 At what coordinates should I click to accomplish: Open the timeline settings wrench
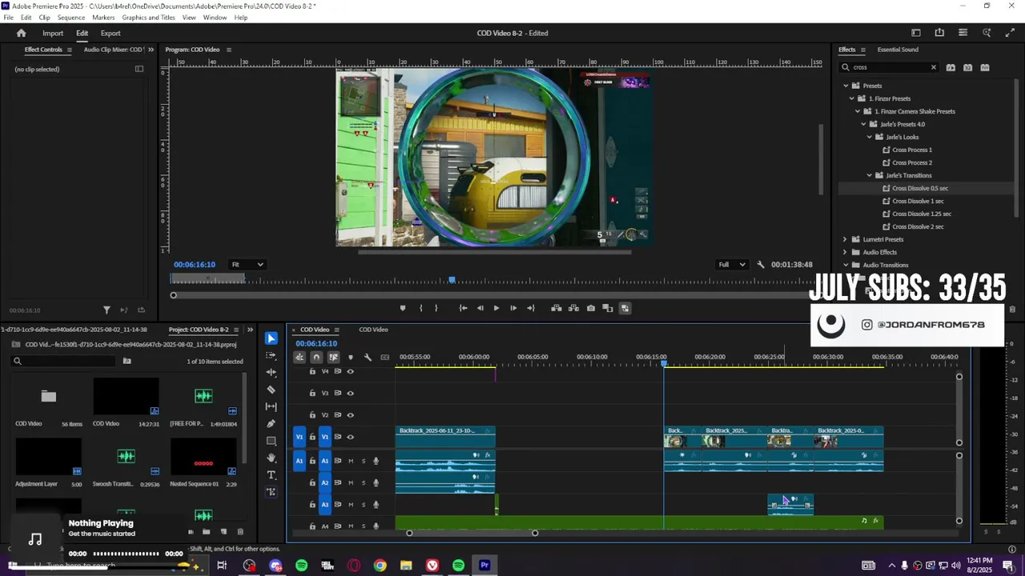tap(368, 357)
